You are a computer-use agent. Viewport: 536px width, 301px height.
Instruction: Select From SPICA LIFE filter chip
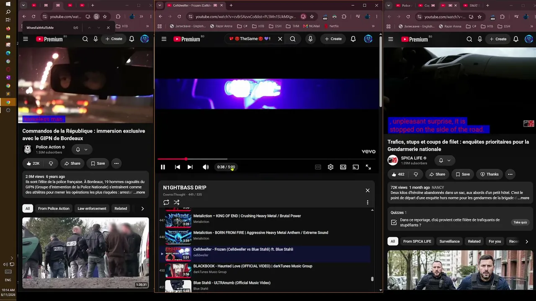click(417, 242)
